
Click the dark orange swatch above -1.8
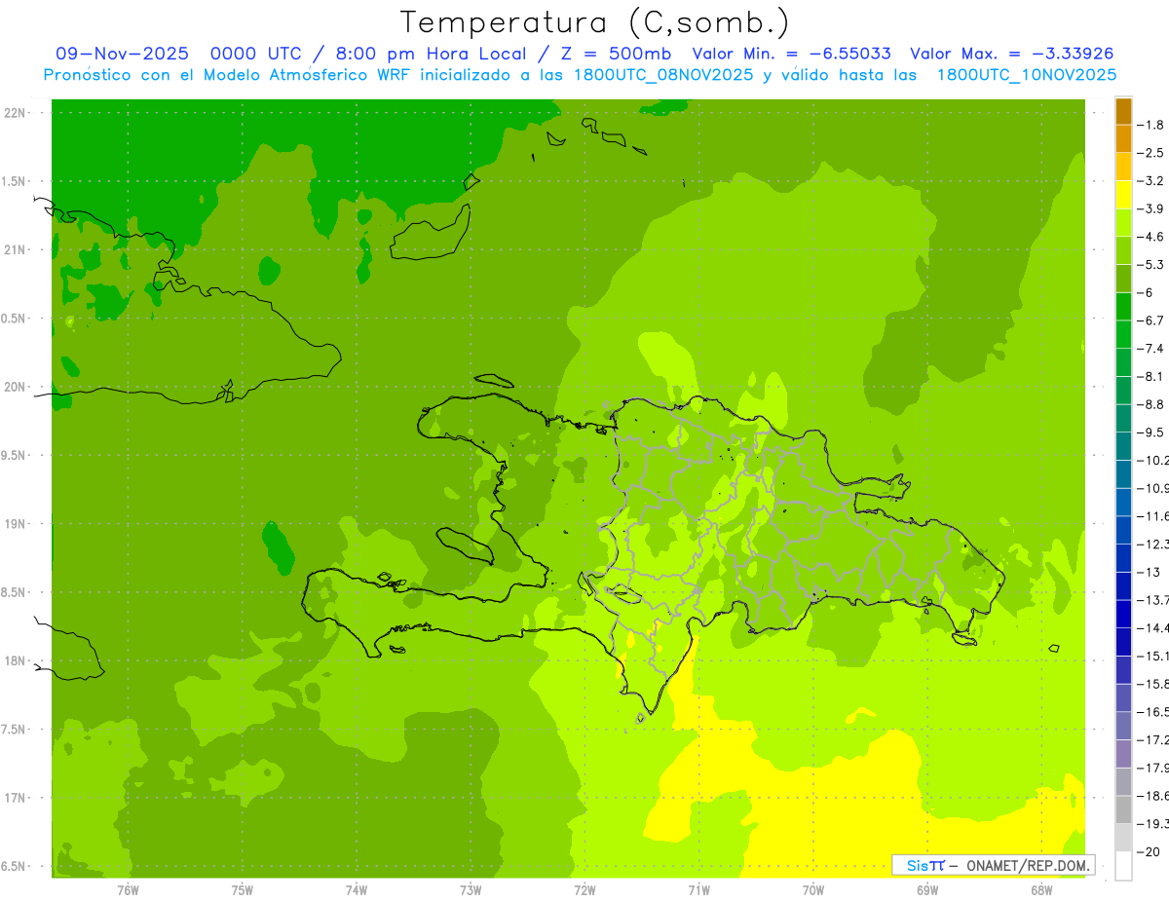(x=1123, y=111)
